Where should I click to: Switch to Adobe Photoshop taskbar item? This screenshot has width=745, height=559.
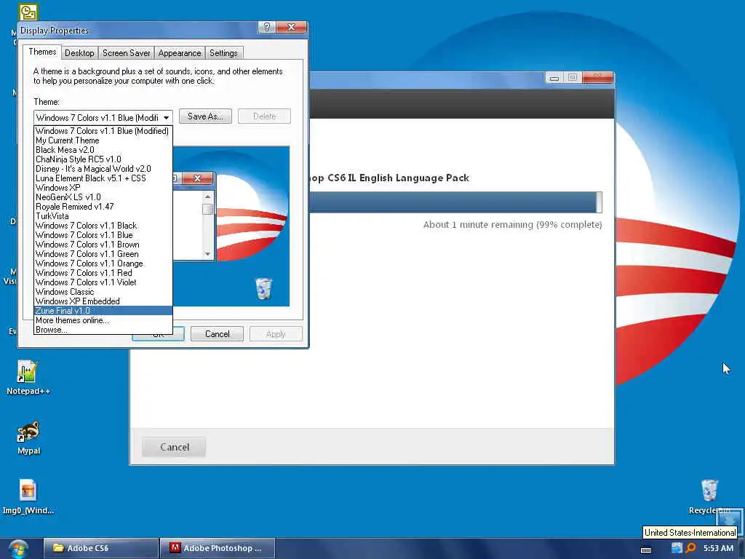pos(218,548)
